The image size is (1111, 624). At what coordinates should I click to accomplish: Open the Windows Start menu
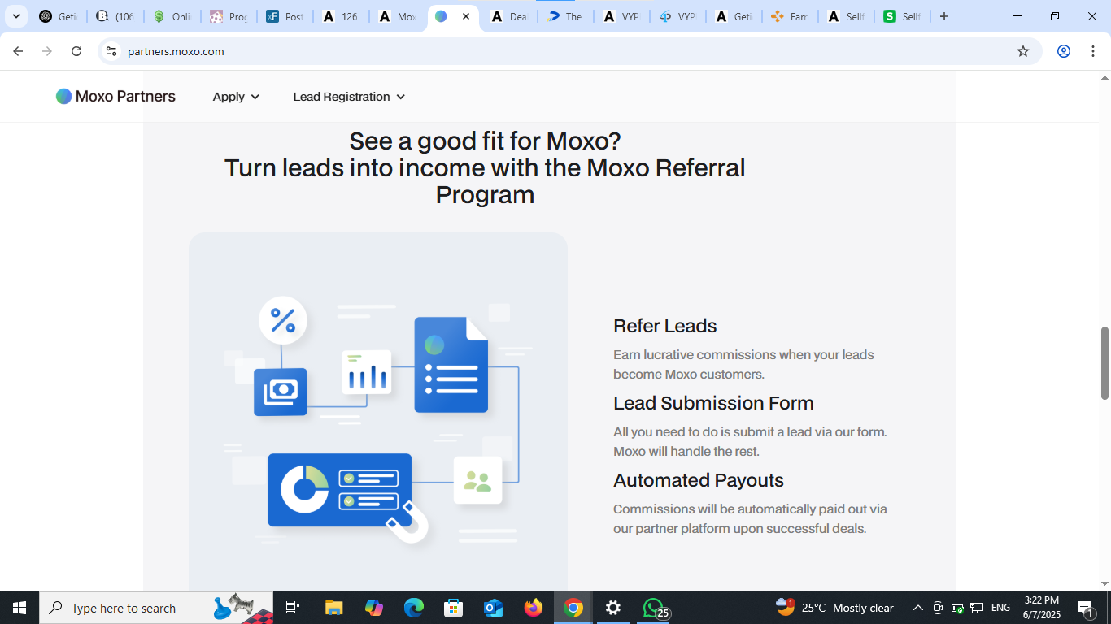point(20,608)
